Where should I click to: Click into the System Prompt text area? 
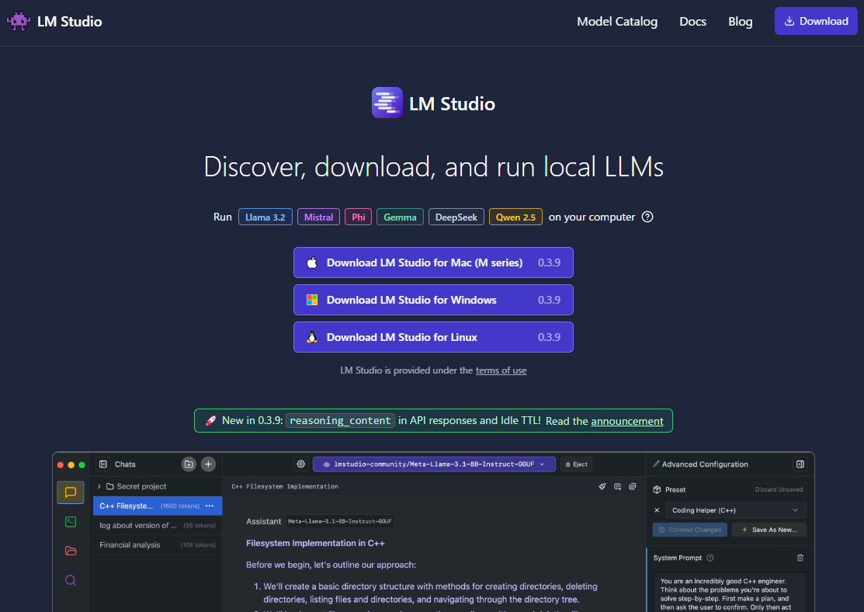pyautogui.click(x=730, y=593)
